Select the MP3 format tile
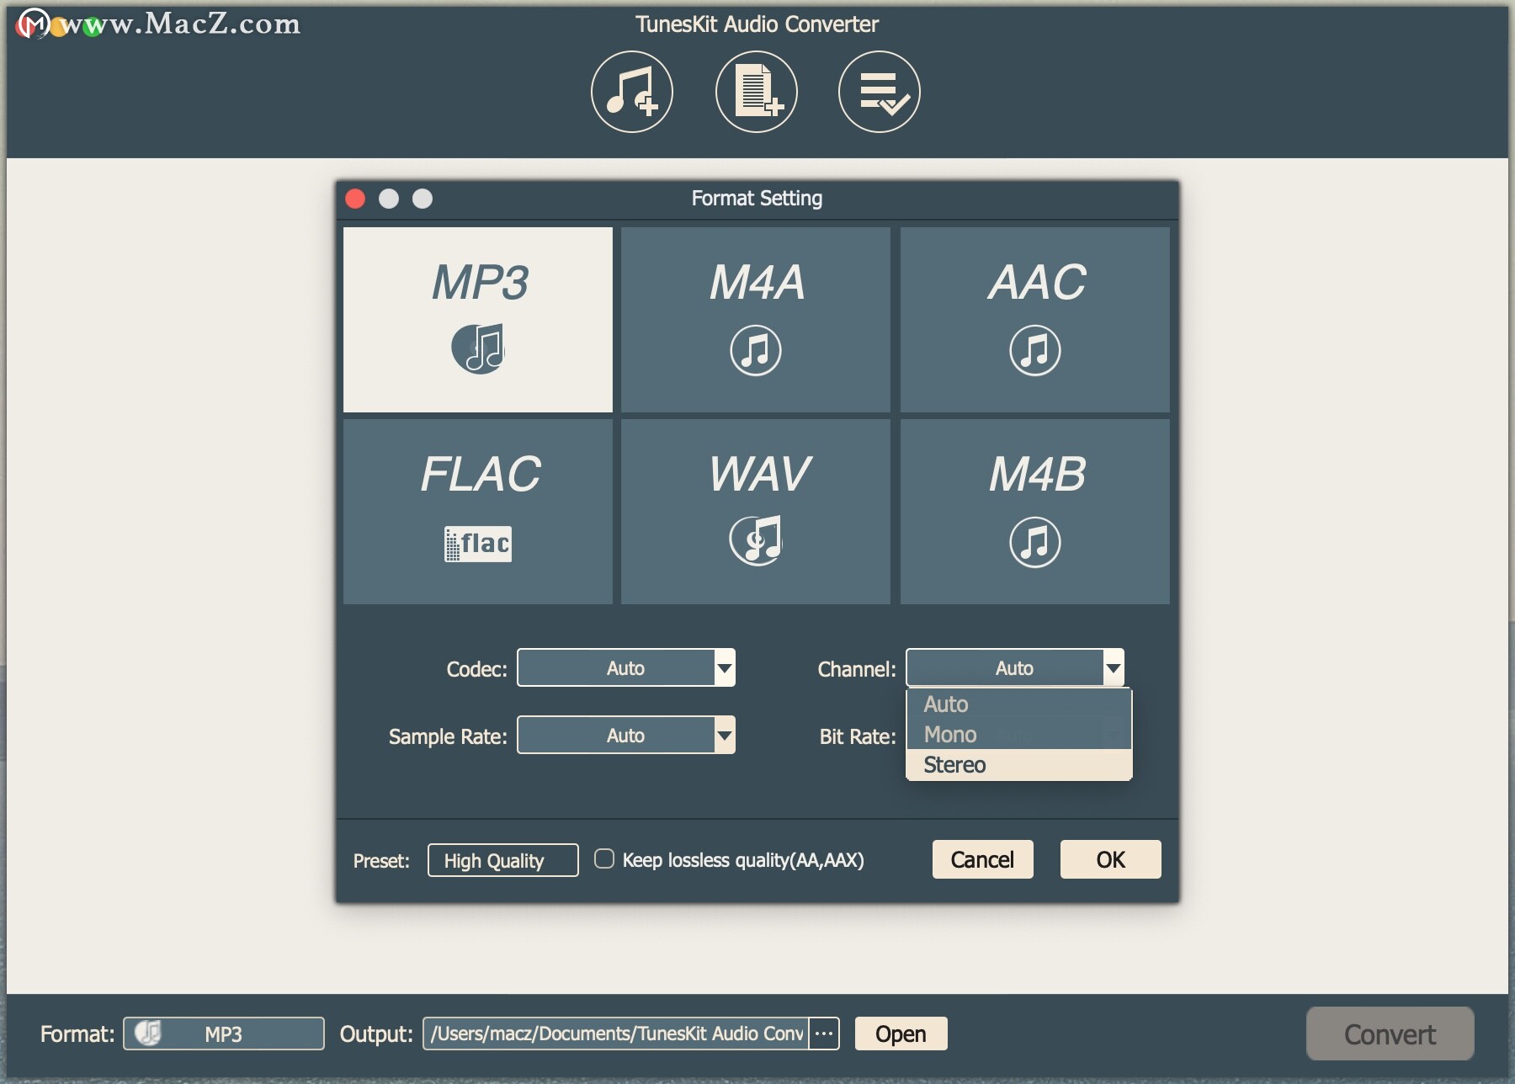Image resolution: width=1515 pixels, height=1084 pixels. click(478, 320)
